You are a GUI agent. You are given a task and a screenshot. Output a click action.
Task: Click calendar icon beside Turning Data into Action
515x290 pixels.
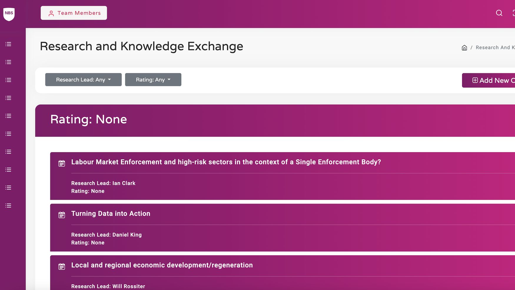[62, 215]
